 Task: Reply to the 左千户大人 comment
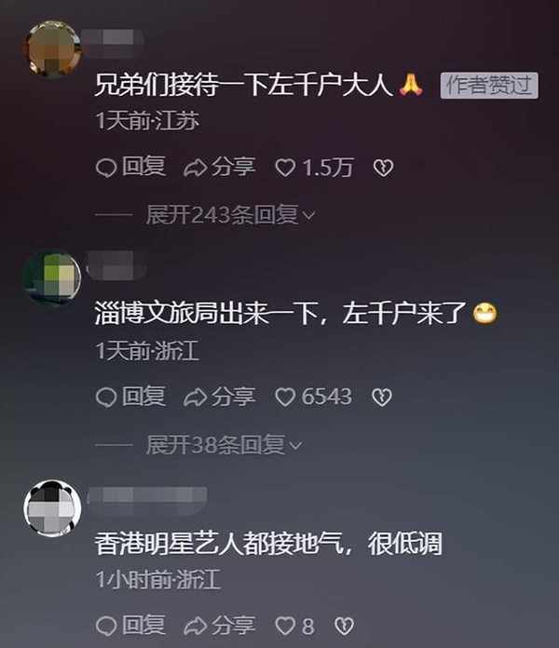[x=130, y=168]
